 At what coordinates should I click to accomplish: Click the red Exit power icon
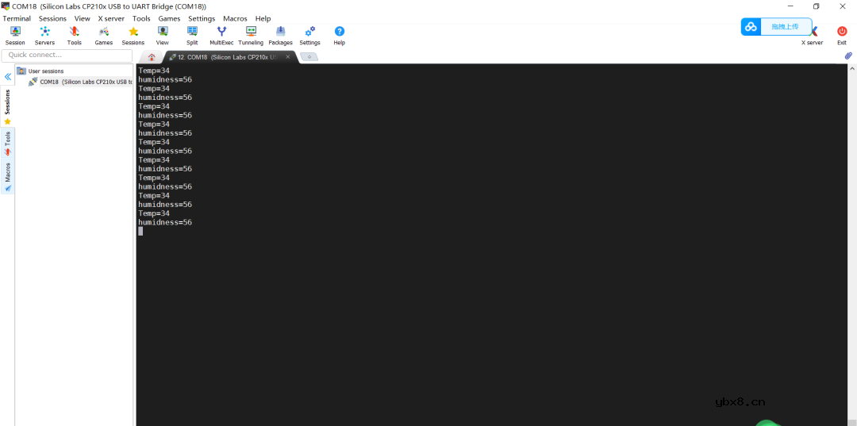point(842,35)
